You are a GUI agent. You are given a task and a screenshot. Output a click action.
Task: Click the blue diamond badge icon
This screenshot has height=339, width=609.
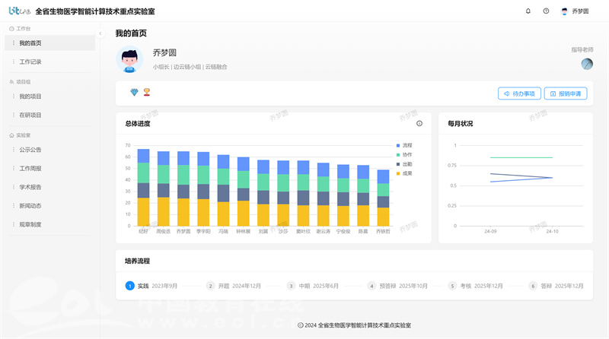[x=135, y=92]
